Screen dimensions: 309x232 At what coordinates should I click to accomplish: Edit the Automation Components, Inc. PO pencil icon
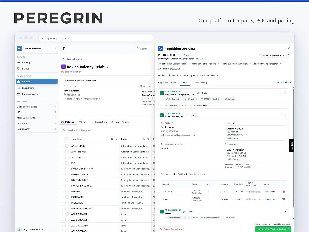(x=198, y=93)
